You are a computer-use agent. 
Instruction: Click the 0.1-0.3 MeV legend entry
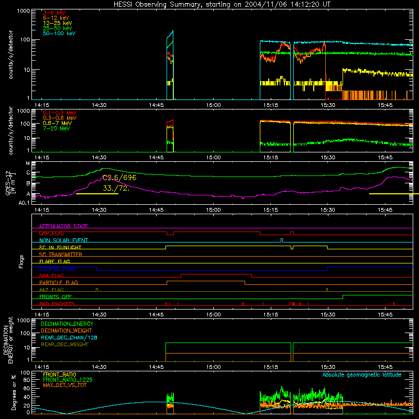click(x=60, y=113)
